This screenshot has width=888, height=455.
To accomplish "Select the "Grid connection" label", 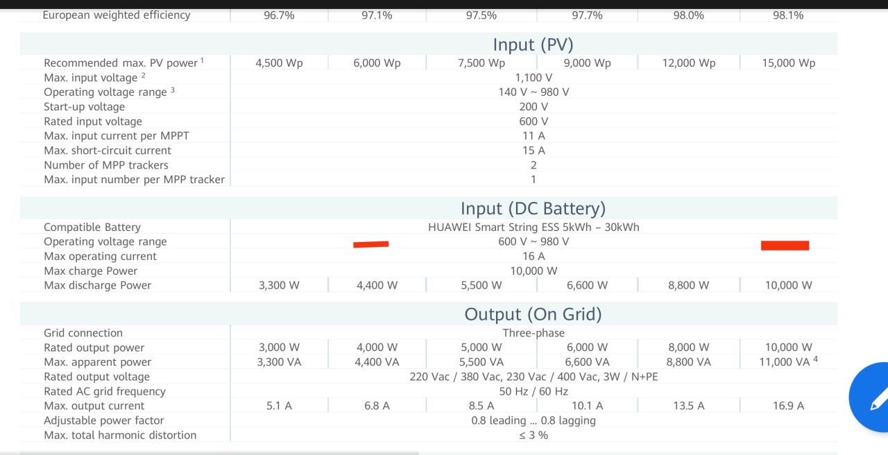I will click(x=83, y=333).
